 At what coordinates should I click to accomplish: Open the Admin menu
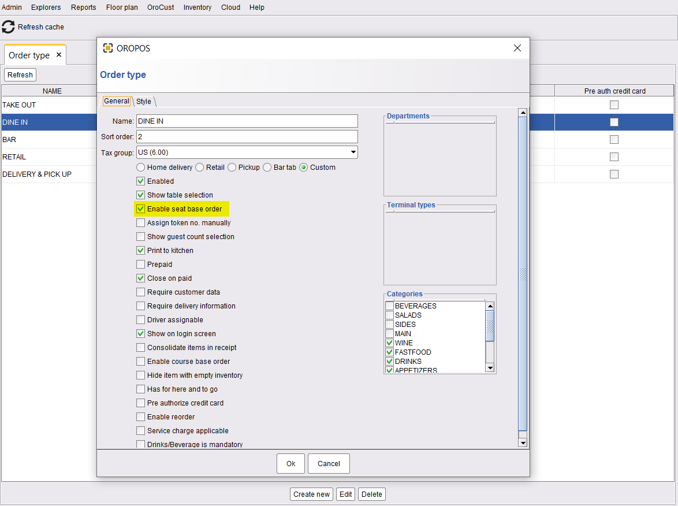point(12,8)
